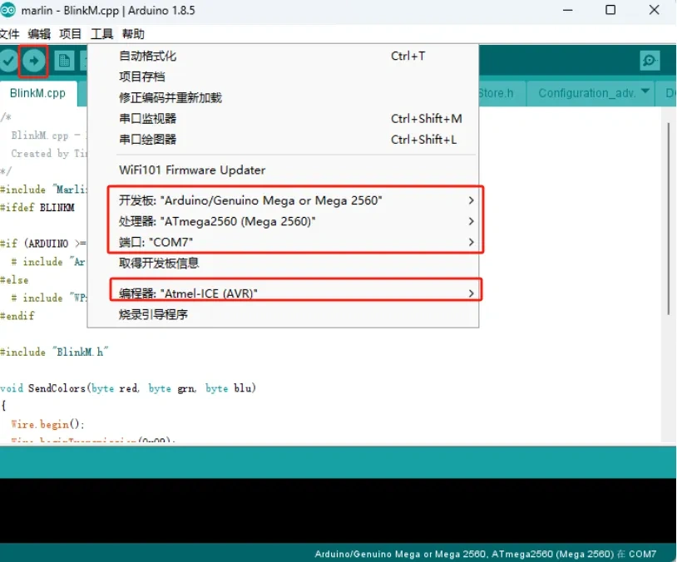The width and height of the screenshot is (677, 562).
Task: Close the Arduino window
Action: (654, 10)
